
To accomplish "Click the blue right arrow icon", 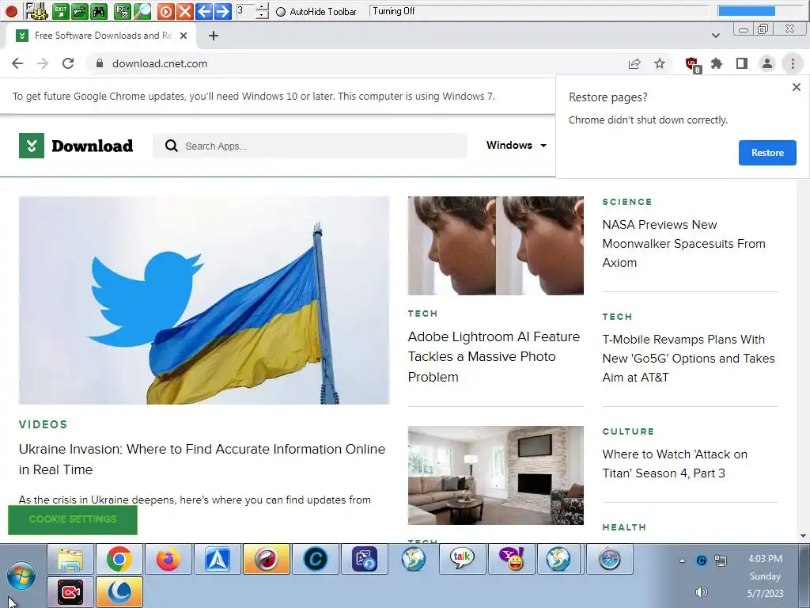I will point(222,11).
